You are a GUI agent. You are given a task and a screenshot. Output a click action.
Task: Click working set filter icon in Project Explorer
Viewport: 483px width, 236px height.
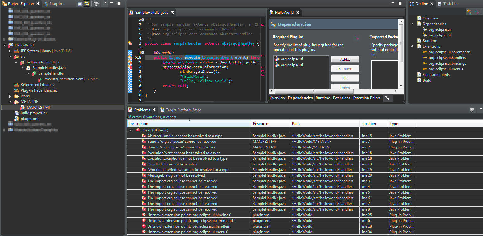(96, 3)
